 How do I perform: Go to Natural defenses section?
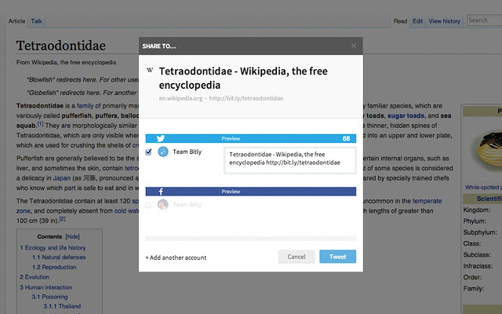pos(59,257)
